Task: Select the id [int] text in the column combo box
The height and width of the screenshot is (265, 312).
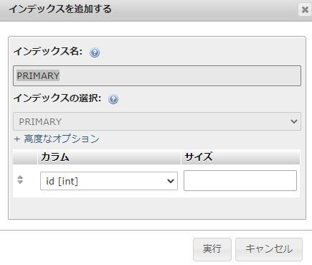Action: pos(62,181)
